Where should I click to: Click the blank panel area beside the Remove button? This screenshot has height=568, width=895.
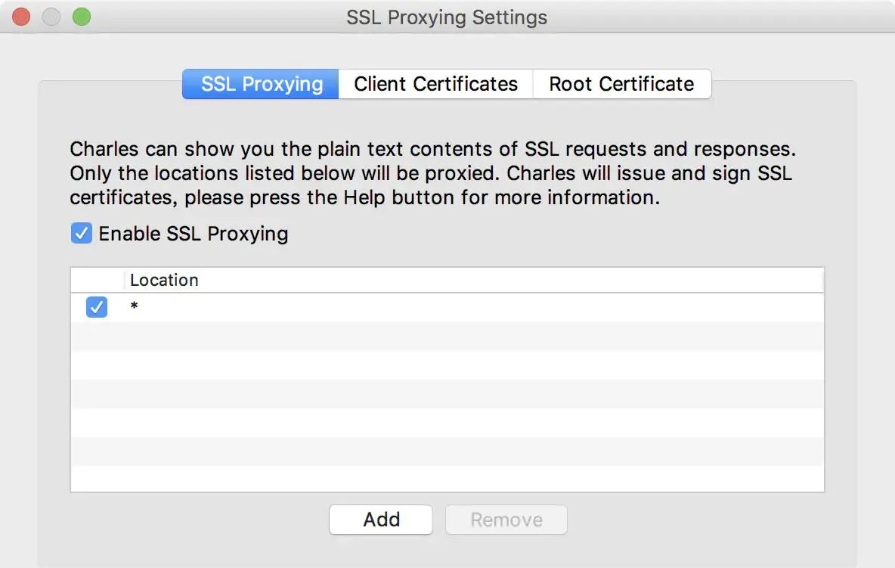(680, 520)
